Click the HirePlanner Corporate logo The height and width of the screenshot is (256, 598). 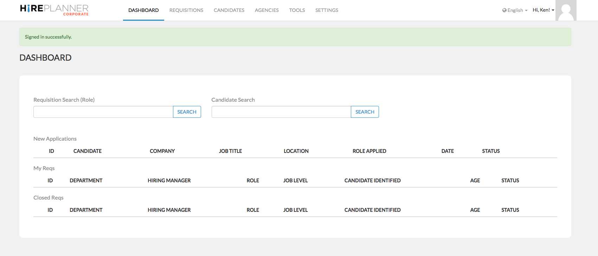click(54, 10)
